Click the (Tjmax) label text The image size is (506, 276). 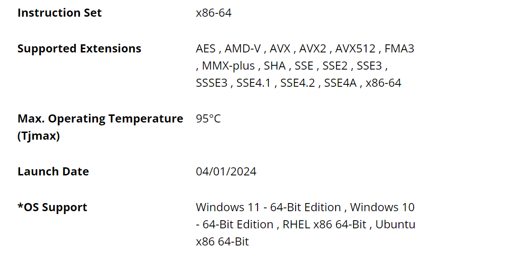(39, 136)
